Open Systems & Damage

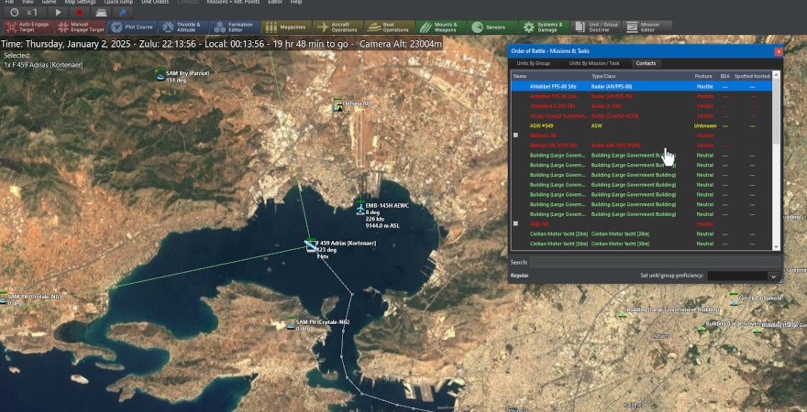[x=544, y=27]
